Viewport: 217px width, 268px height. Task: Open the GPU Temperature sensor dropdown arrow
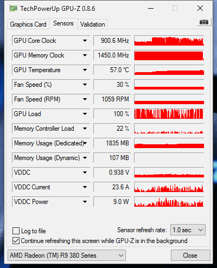coord(85,70)
